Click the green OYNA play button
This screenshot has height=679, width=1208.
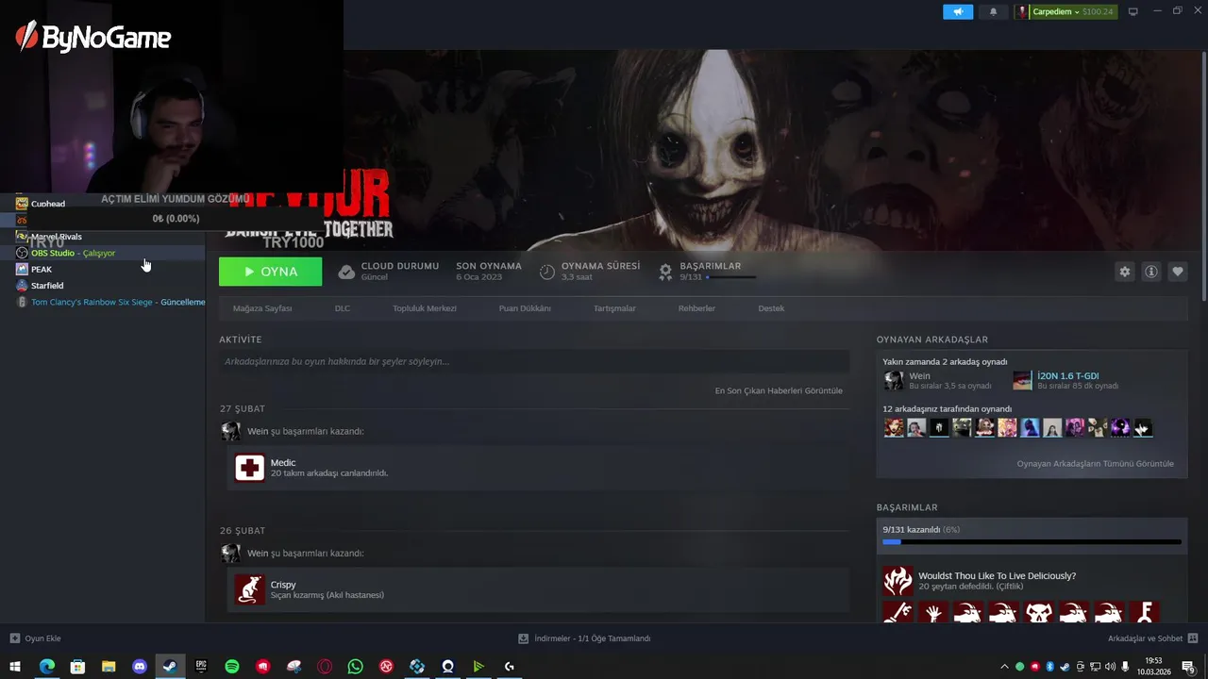[x=270, y=272]
